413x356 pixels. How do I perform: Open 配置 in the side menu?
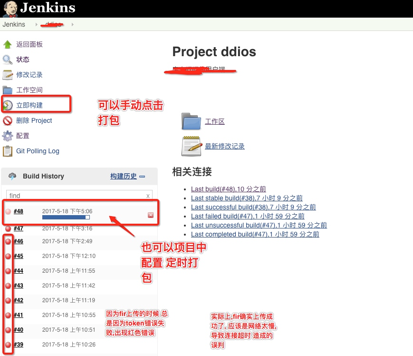click(23, 136)
